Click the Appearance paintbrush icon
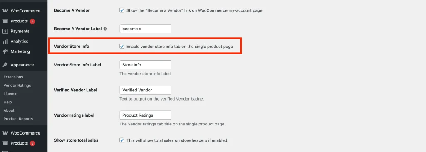Viewport: 426px width, 152px height. (5, 65)
